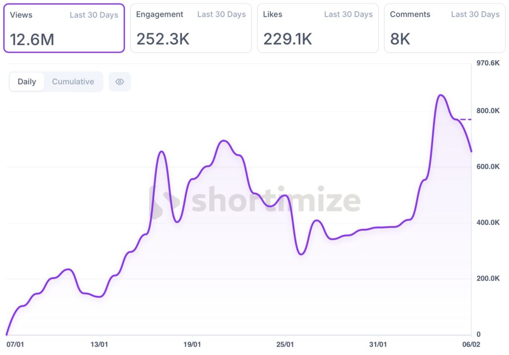Click the 25/01 date axis label
This screenshot has height=355, width=509.
[x=285, y=344]
